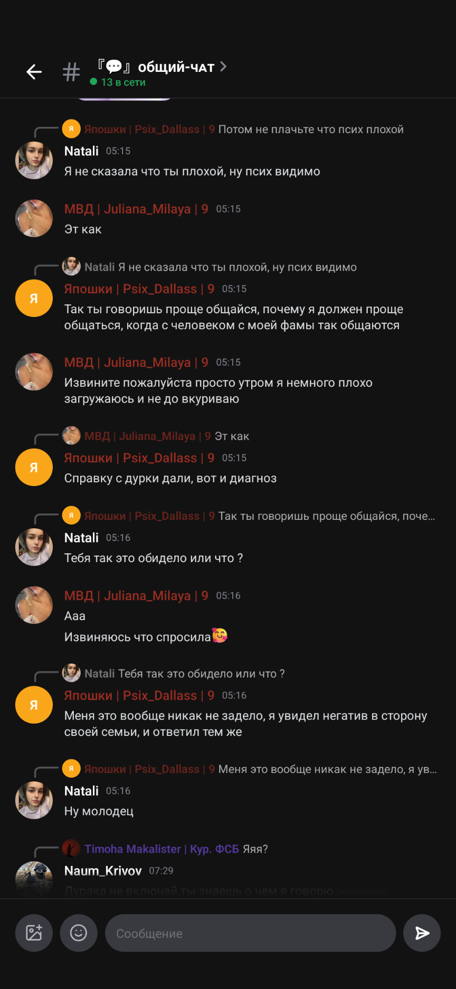456x989 pixels.
Task: Open the emoji picker icon
Action: (x=79, y=933)
